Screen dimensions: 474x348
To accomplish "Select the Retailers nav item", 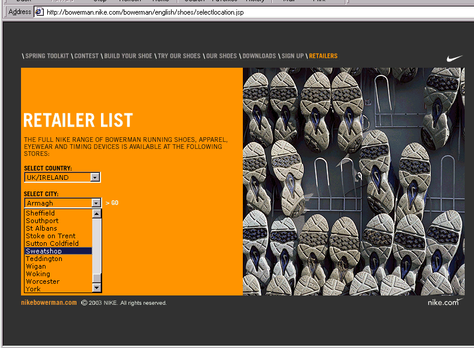I will click(x=323, y=56).
